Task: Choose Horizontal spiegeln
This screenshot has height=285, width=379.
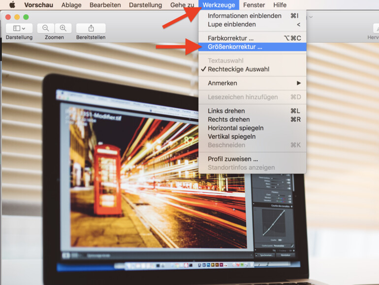Action: [x=253, y=128]
